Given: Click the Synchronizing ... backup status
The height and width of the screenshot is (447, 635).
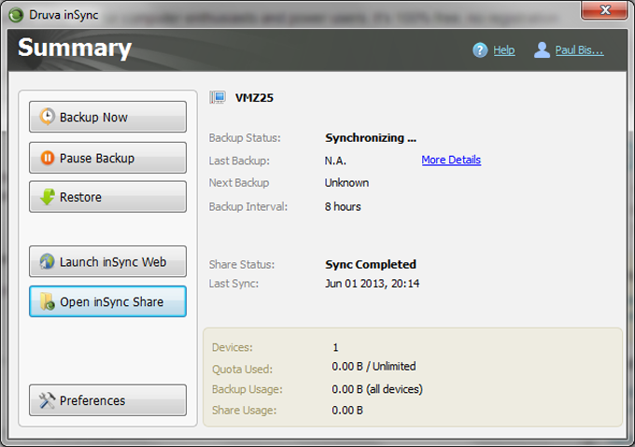Looking at the screenshot, I should point(371,138).
